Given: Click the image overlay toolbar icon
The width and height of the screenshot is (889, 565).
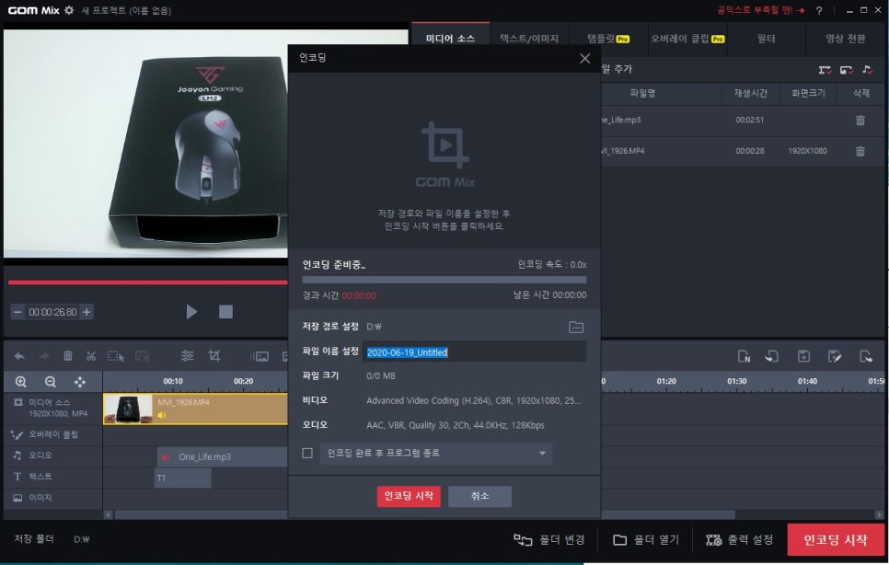Looking at the screenshot, I should point(261,356).
